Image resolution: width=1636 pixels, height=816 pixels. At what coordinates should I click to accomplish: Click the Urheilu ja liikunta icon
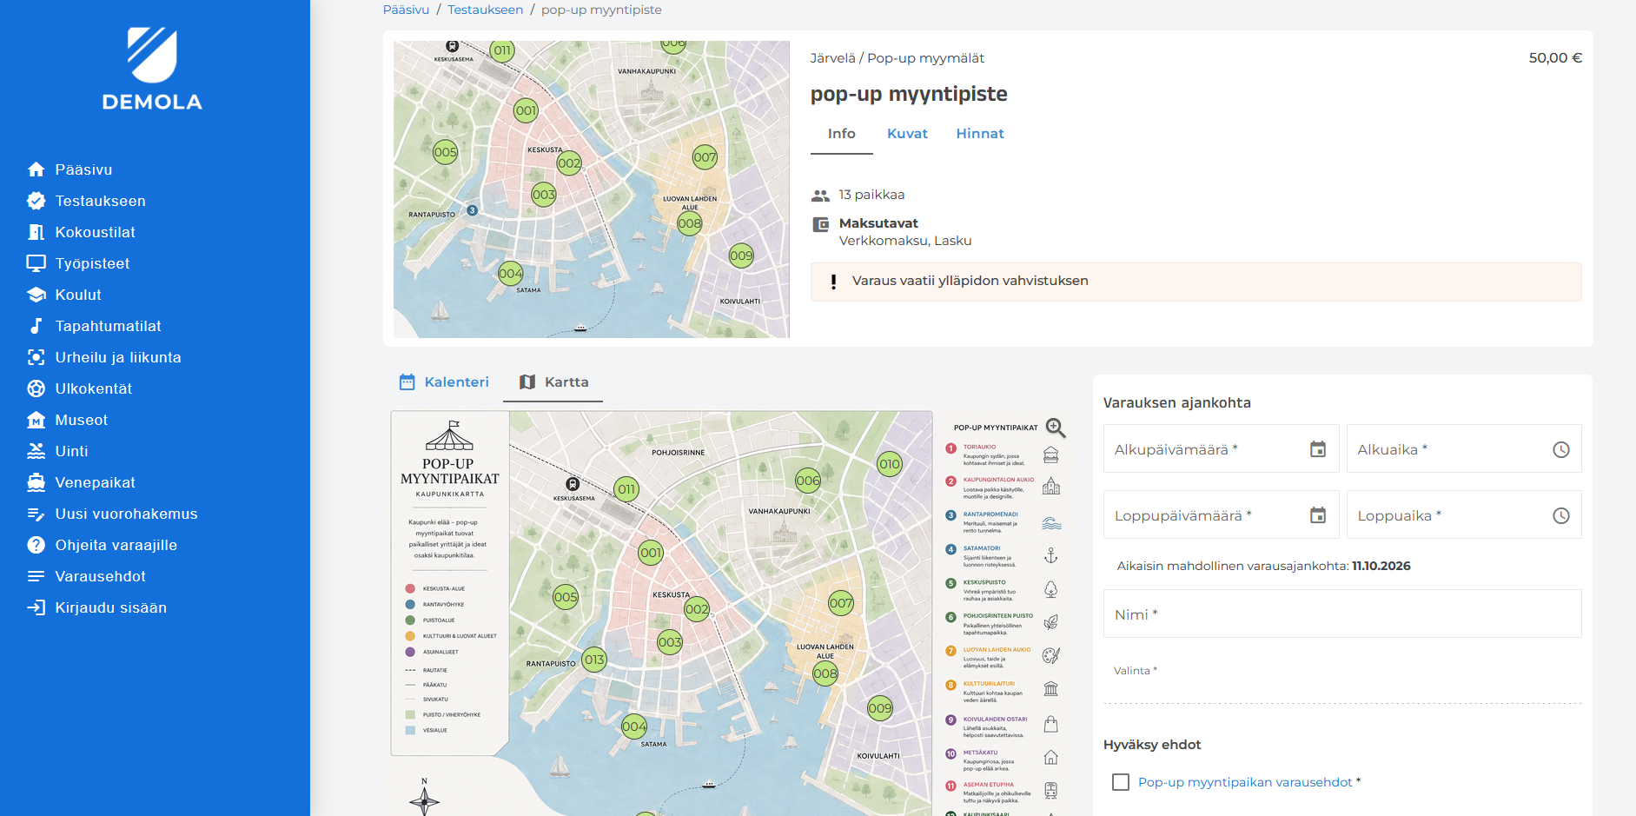36,357
